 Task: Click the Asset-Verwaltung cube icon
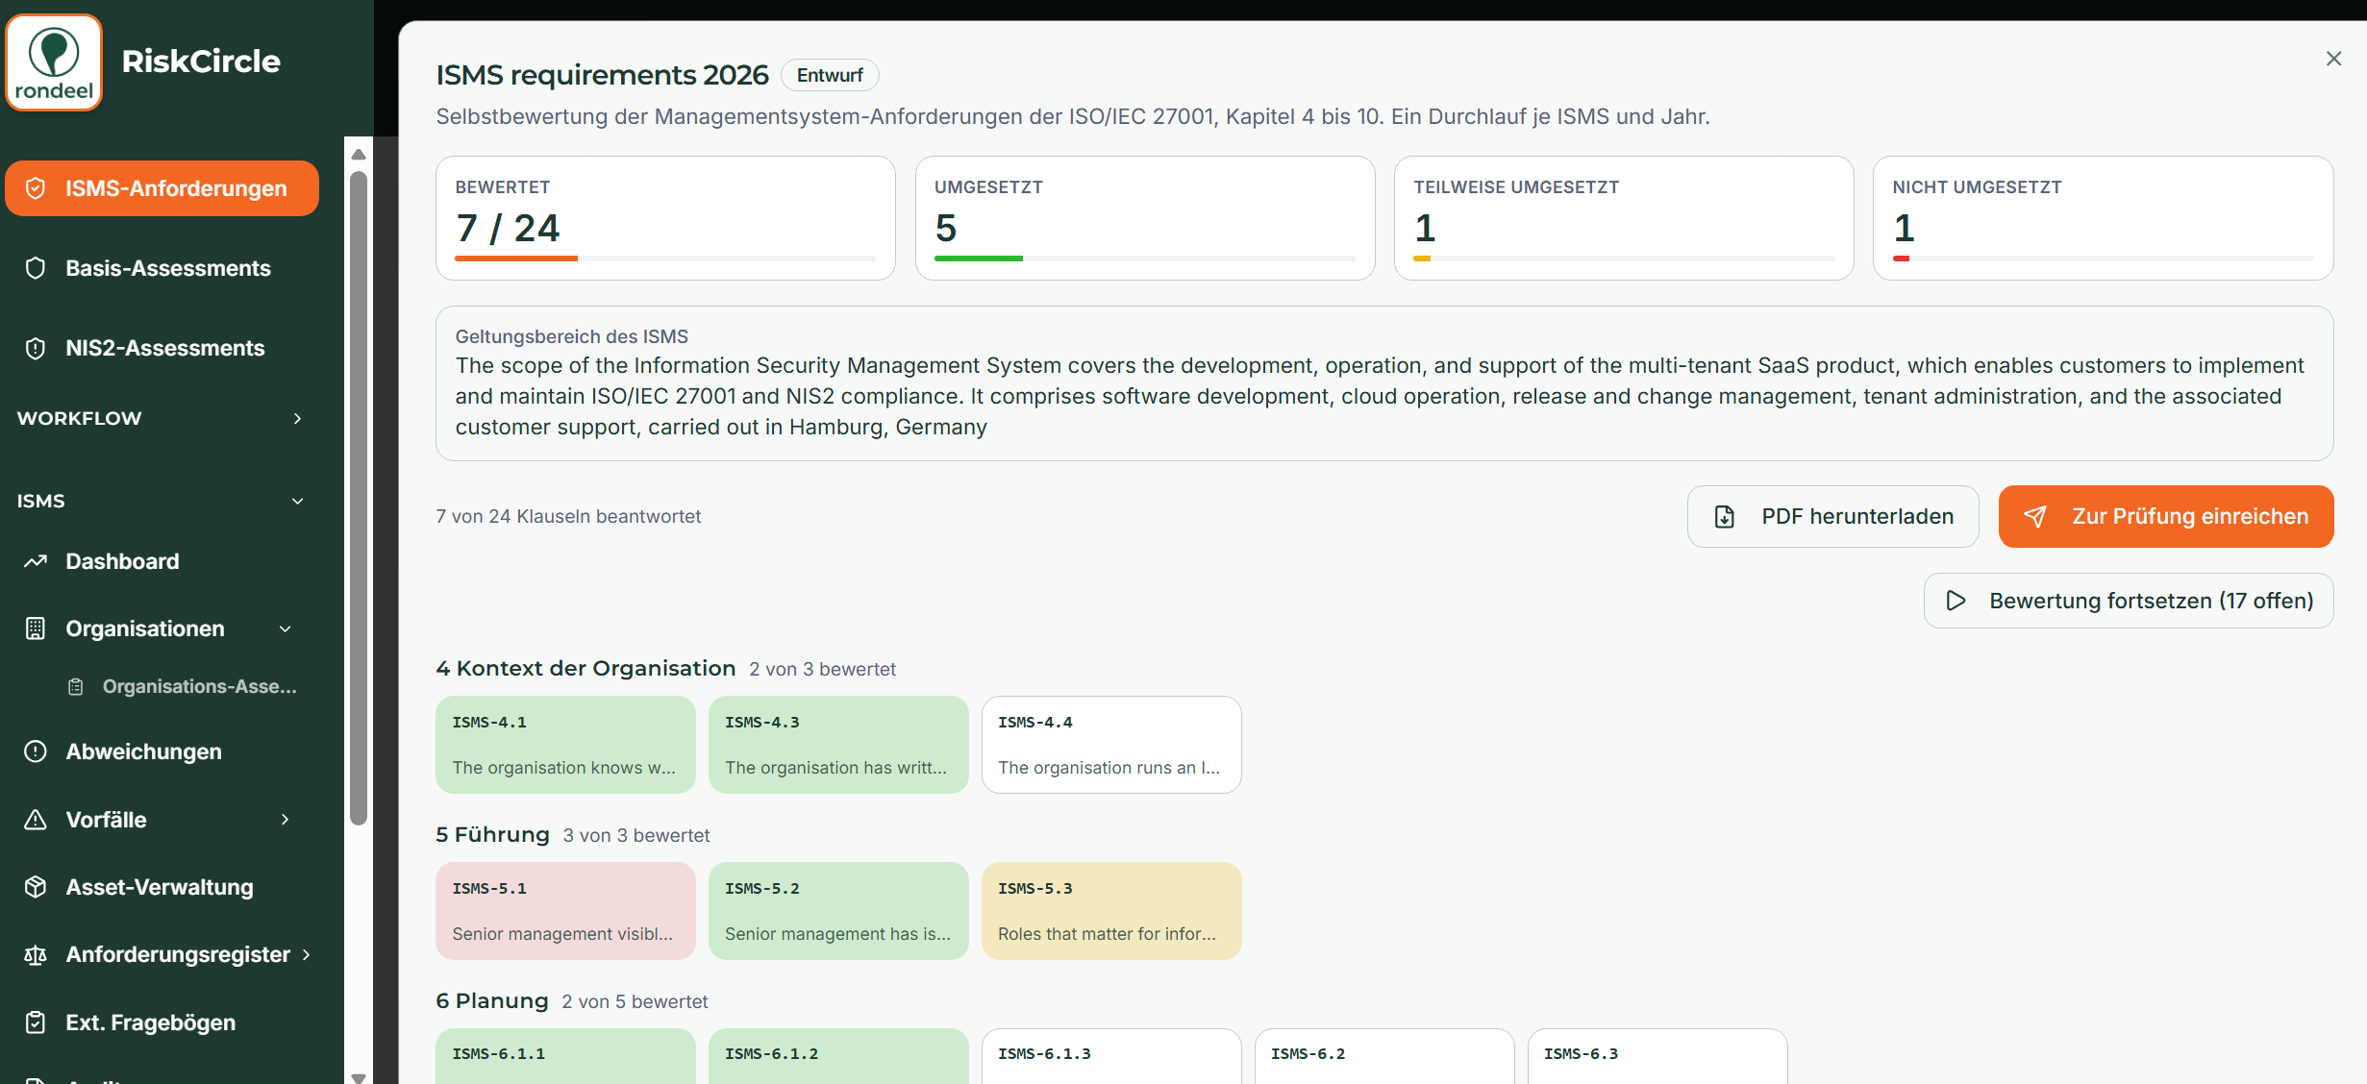(x=36, y=887)
